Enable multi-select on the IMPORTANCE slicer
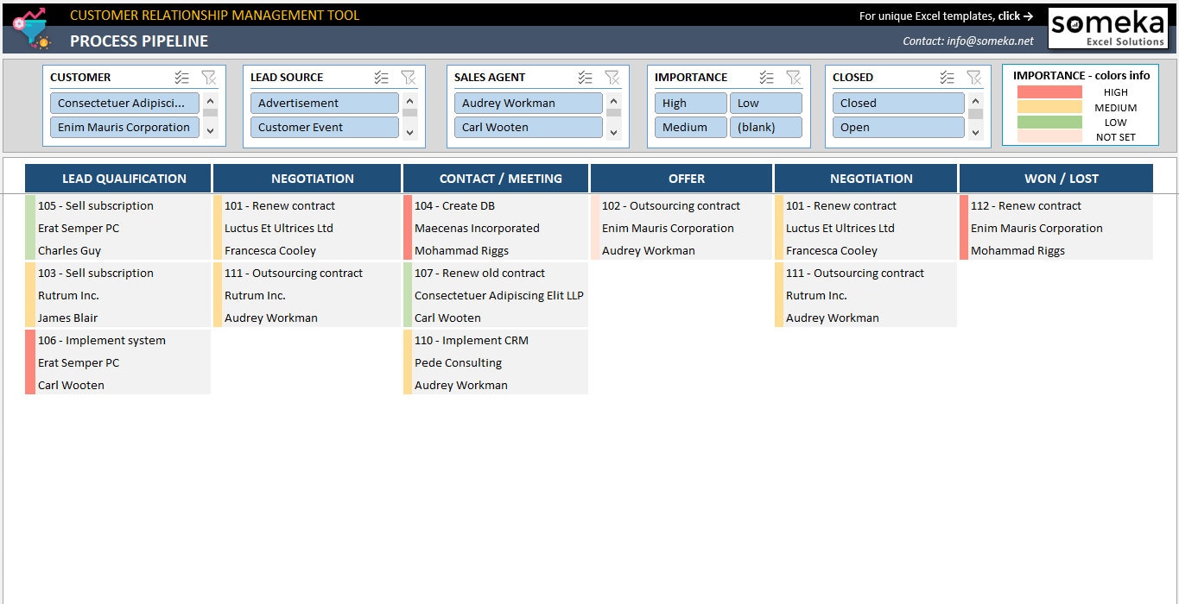 click(x=765, y=77)
